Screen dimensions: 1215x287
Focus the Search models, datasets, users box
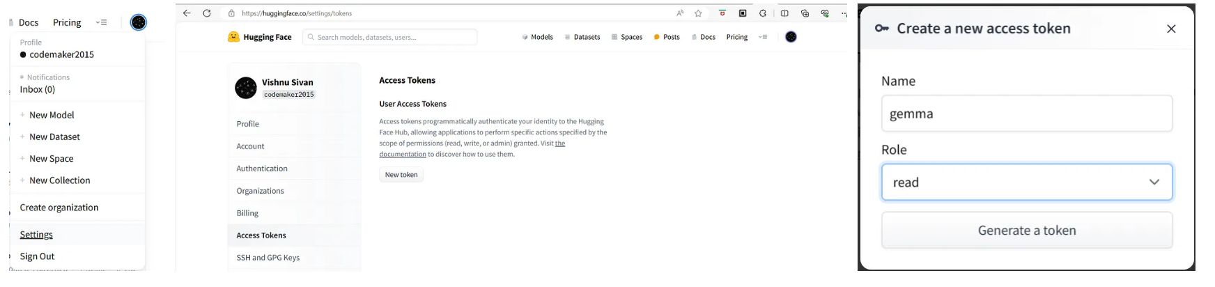pos(390,37)
